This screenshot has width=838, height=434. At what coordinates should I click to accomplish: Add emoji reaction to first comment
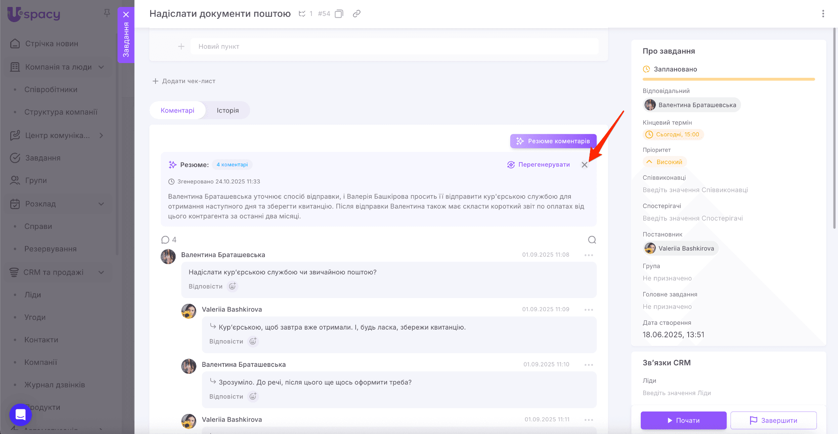tap(232, 286)
